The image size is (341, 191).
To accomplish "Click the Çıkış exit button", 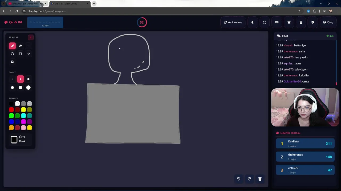I will pos(328,22).
